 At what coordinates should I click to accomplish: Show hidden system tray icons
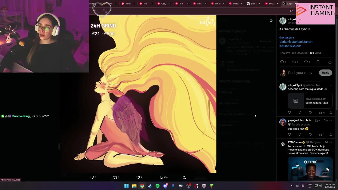click(x=292, y=186)
